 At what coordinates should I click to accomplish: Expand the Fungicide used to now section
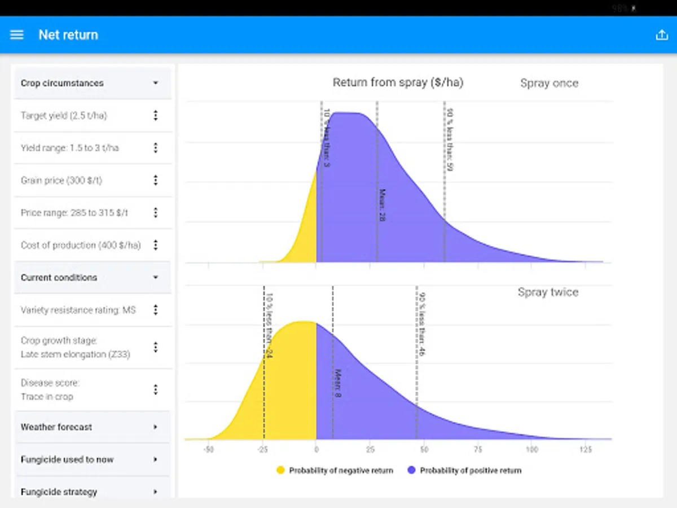(x=156, y=459)
